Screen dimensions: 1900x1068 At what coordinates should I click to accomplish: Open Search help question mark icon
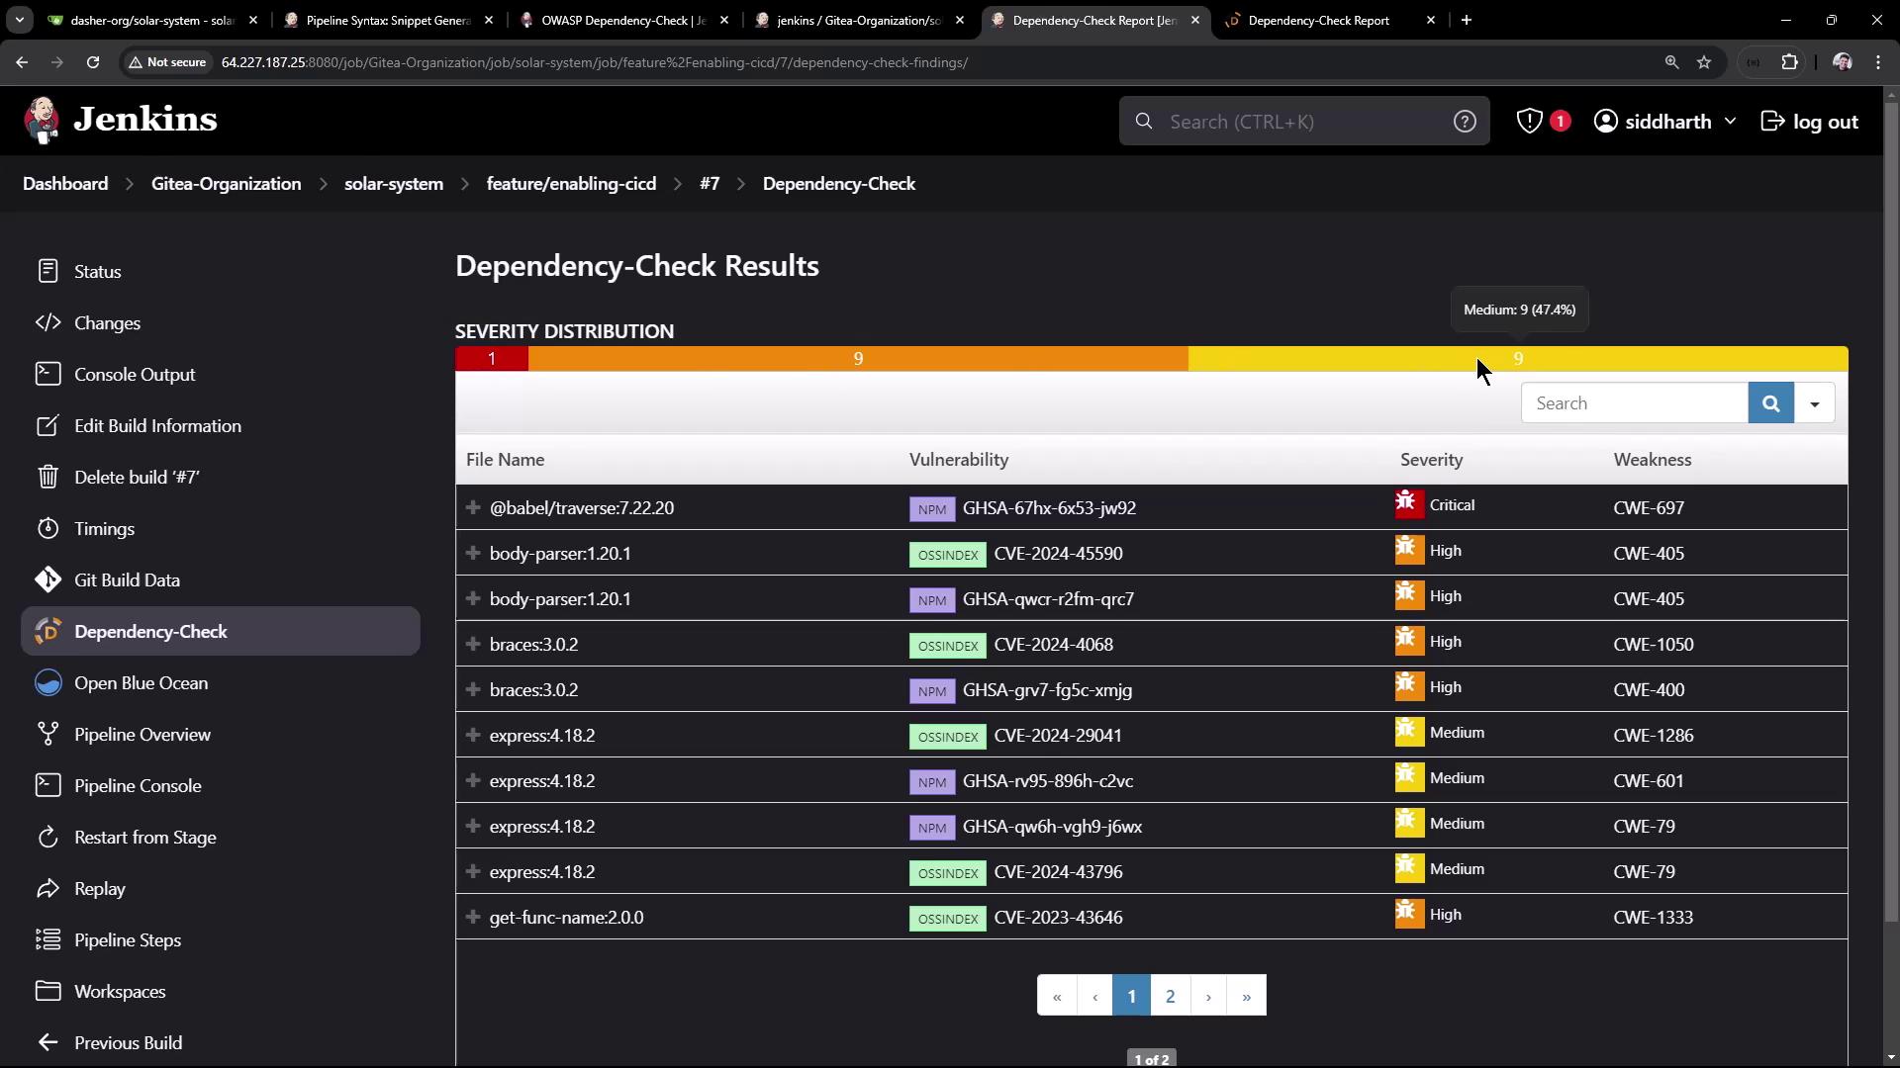pos(1465,122)
